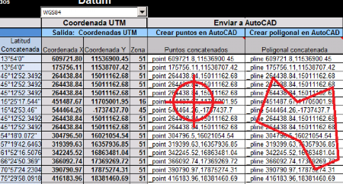343x184 pixels.
Task: Click the Coordenada Y column header
Action: 107,50
